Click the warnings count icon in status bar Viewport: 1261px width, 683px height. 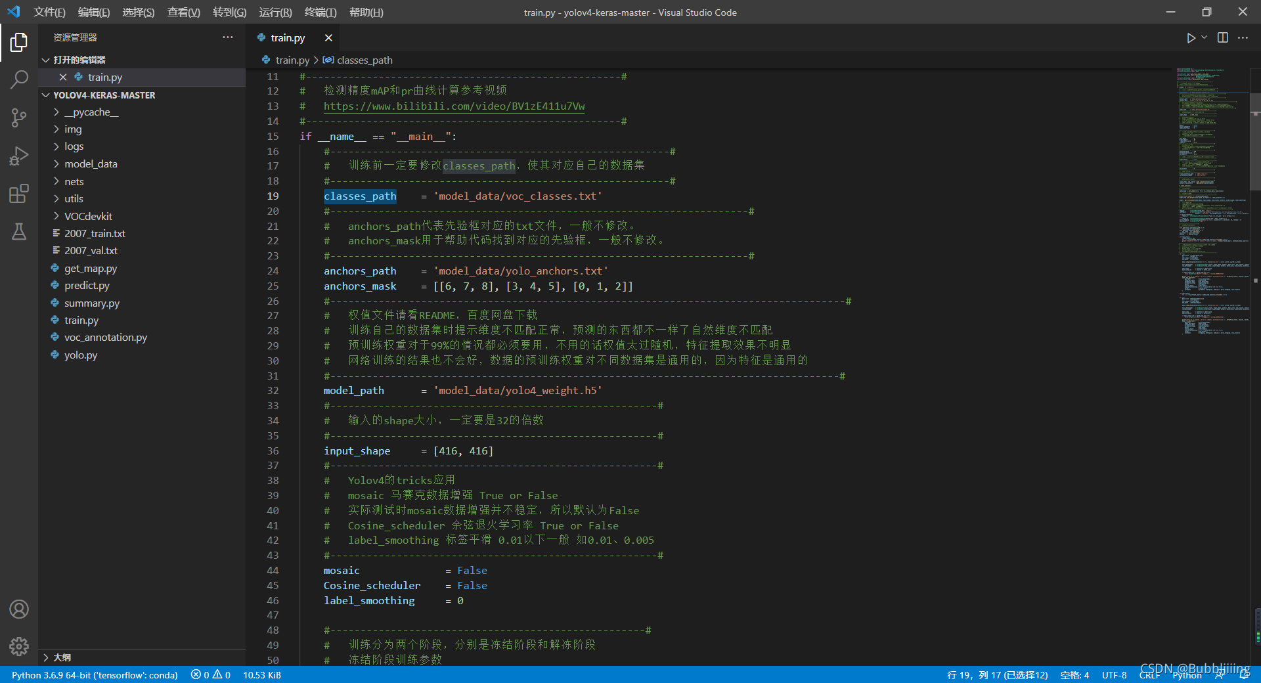[x=217, y=674]
